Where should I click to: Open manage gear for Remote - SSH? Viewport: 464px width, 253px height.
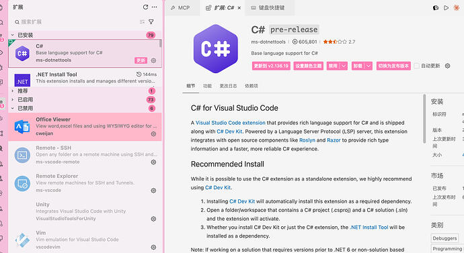point(153,162)
